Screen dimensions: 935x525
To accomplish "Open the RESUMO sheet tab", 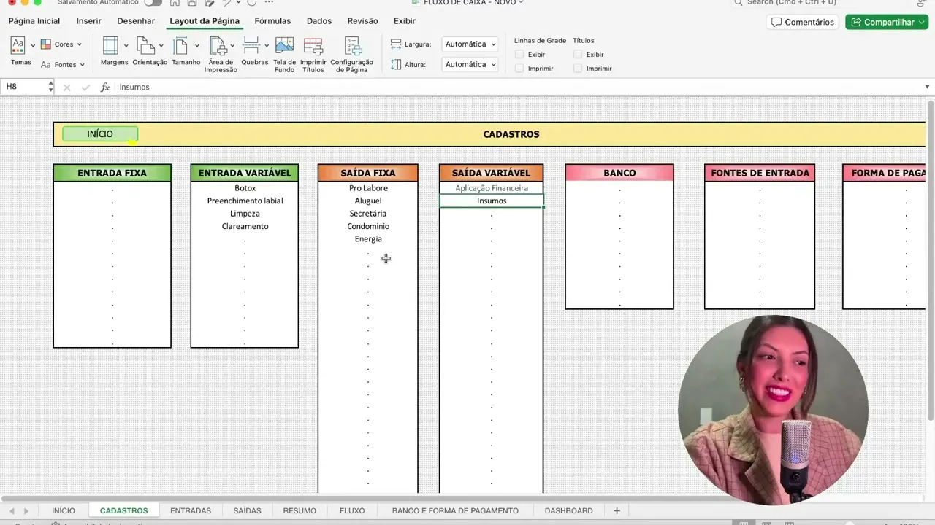I will [x=299, y=510].
